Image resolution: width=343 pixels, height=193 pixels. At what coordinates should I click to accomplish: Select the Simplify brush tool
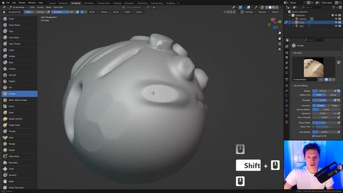(19, 175)
